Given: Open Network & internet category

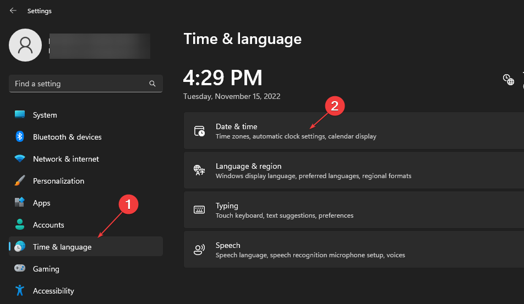Looking at the screenshot, I should (66, 159).
